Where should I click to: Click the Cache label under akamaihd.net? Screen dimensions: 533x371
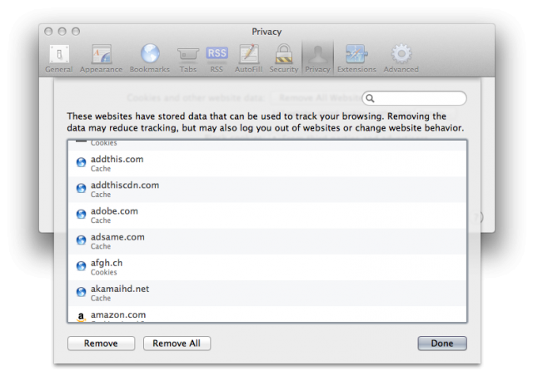[x=101, y=299]
